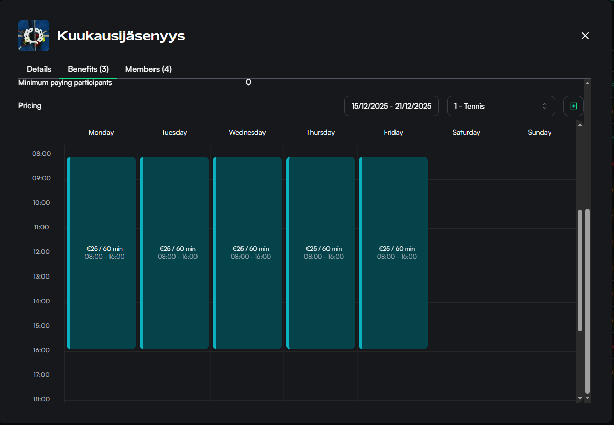Open the 15/12/2025 - 21/12/2025 date range picker
The image size is (614, 425).
pos(391,106)
